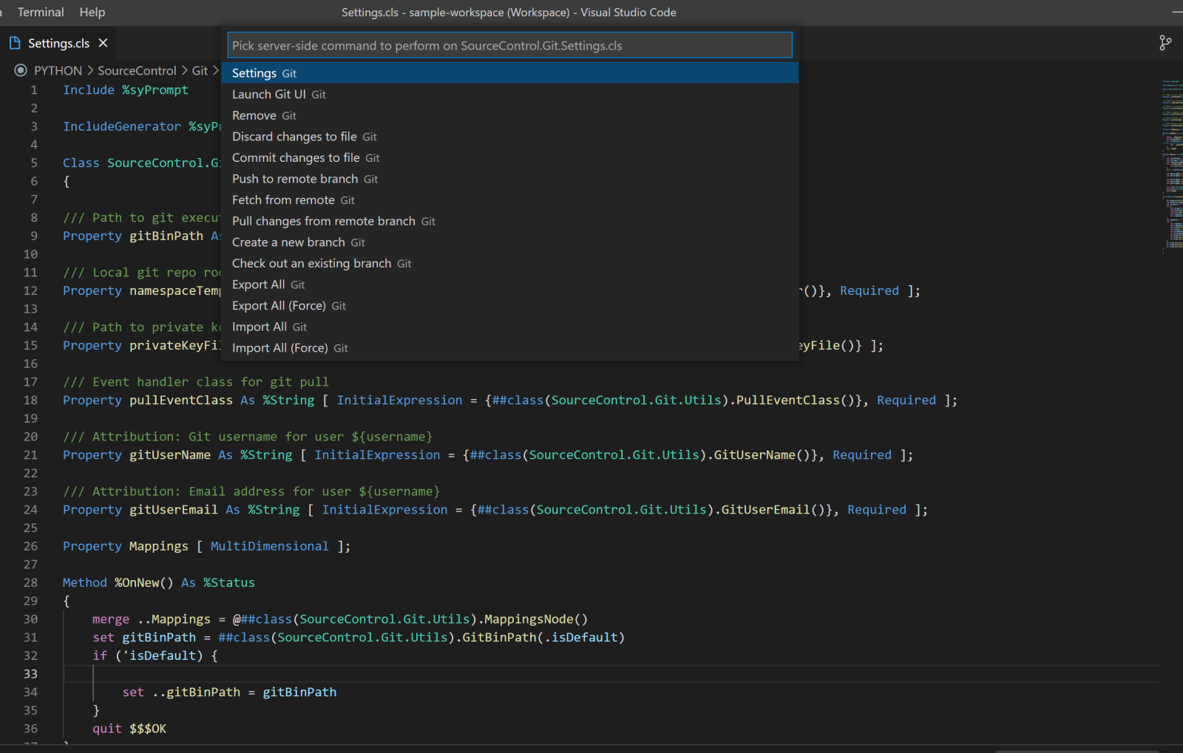
Task: Open the PYTHON breadcrumb dropdown
Action: click(x=58, y=70)
